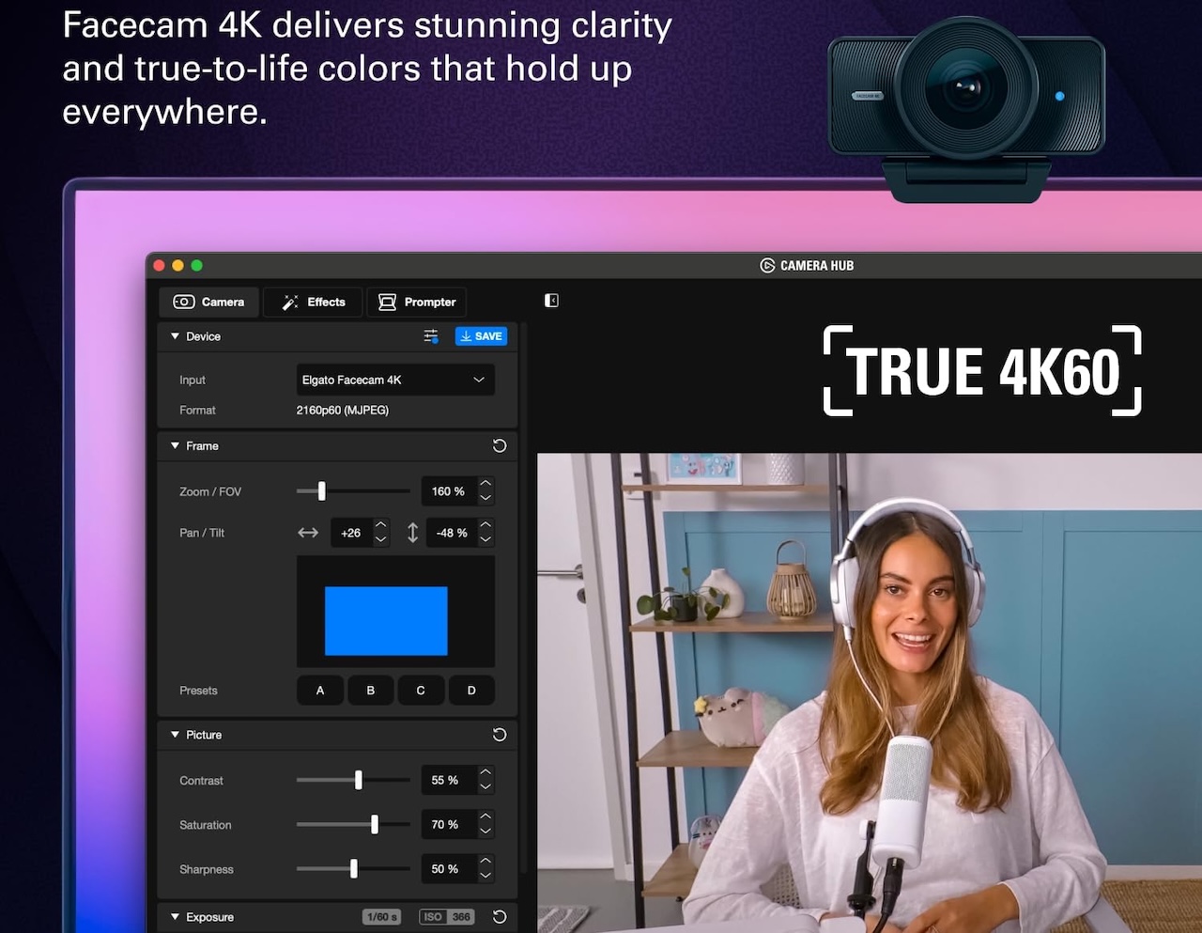Increase Saturation with up arrow
1202x933 pixels.
pos(485,816)
